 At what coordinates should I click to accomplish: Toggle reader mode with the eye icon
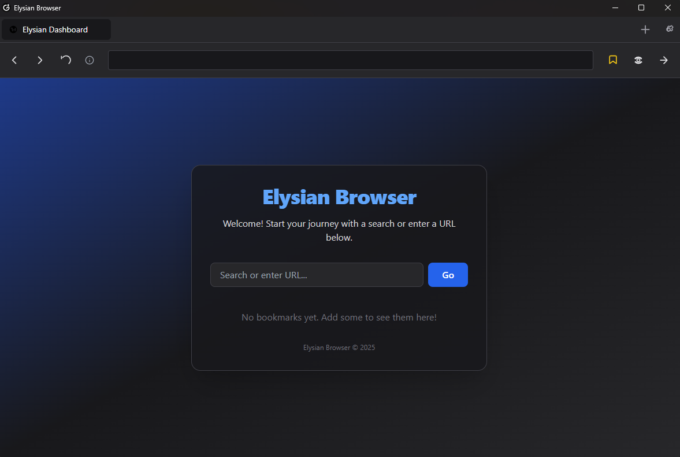click(x=638, y=60)
